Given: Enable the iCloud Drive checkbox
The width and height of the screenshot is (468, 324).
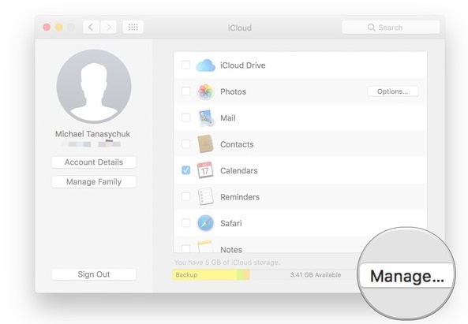Looking at the screenshot, I should (x=185, y=65).
